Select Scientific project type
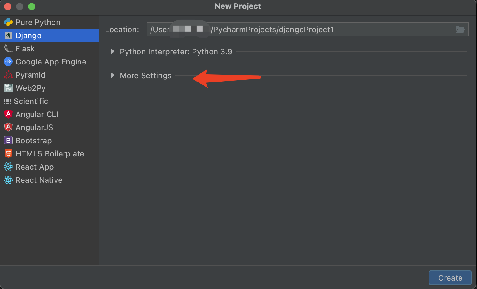The image size is (477, 289). 49,101
